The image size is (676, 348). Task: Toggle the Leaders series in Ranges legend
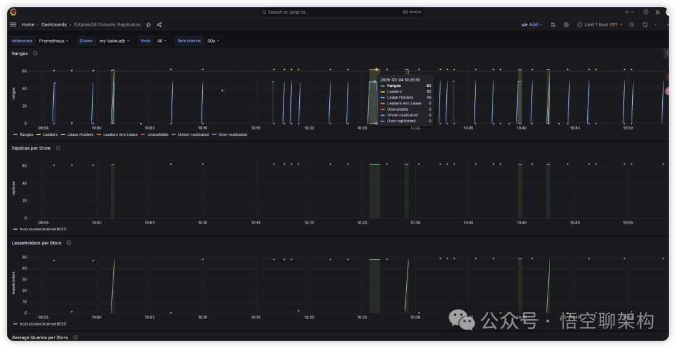pyautogui.click(x=51, y=135)
